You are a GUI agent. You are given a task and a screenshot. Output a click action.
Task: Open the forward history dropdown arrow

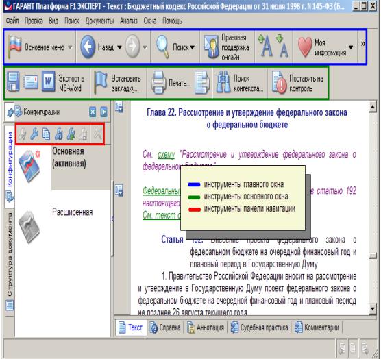[145, 47]
